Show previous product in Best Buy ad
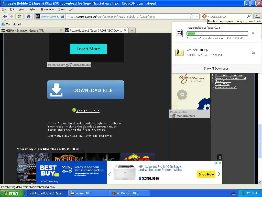This screenshot has height=197, width=262. click(110, 174)
